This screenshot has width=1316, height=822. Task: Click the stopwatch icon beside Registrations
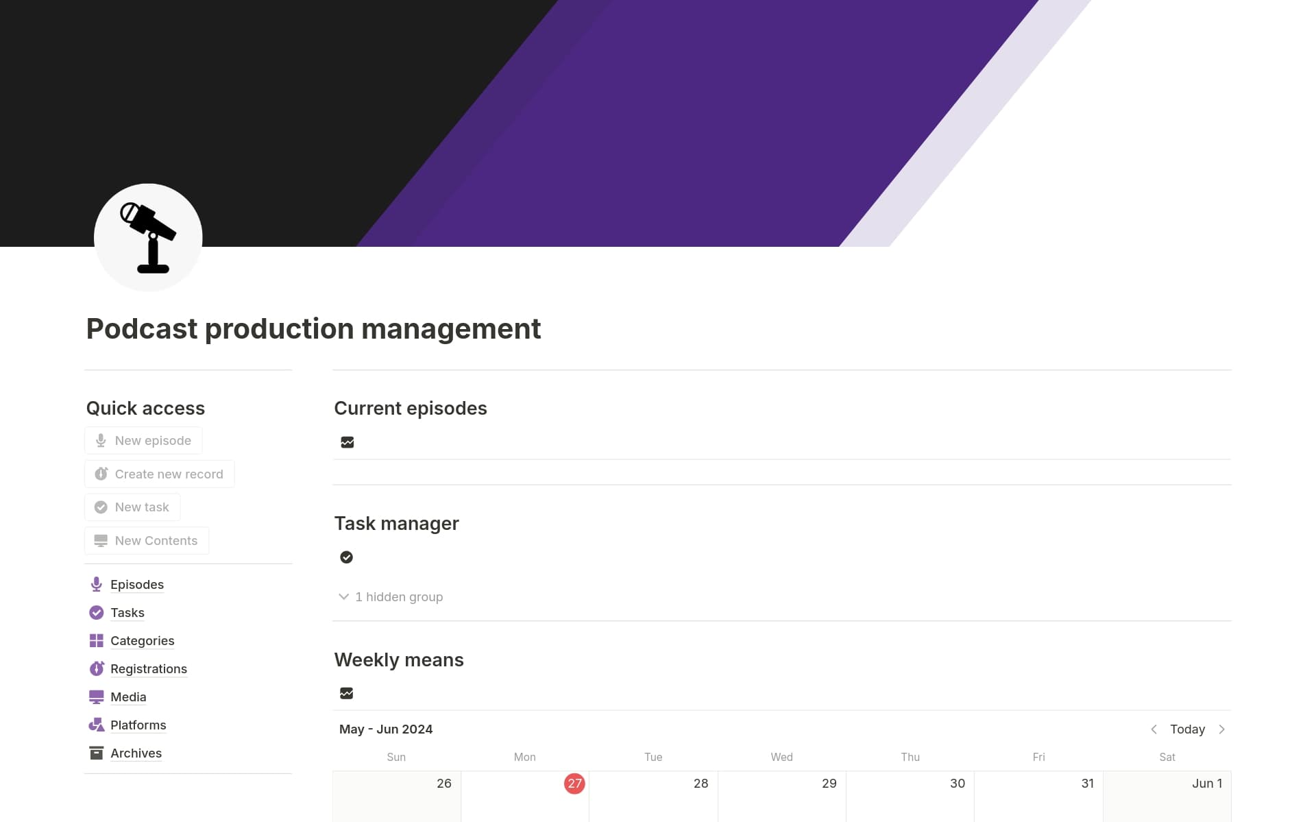coord(96,668)
